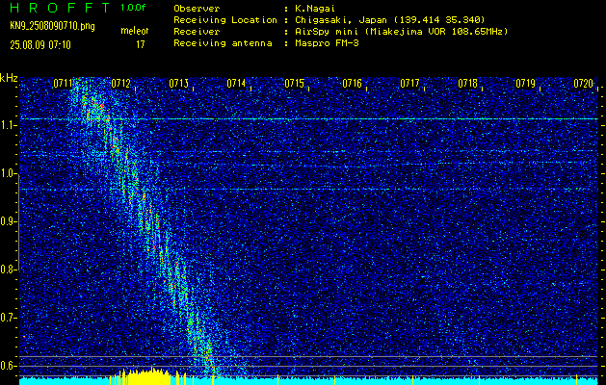Click the 0.6 frequency axis label
The width and height of the screenshot is (606, 385).
click(8, 366)
